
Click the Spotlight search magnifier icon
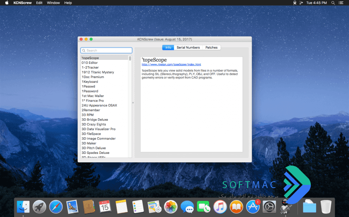point(333,3)
